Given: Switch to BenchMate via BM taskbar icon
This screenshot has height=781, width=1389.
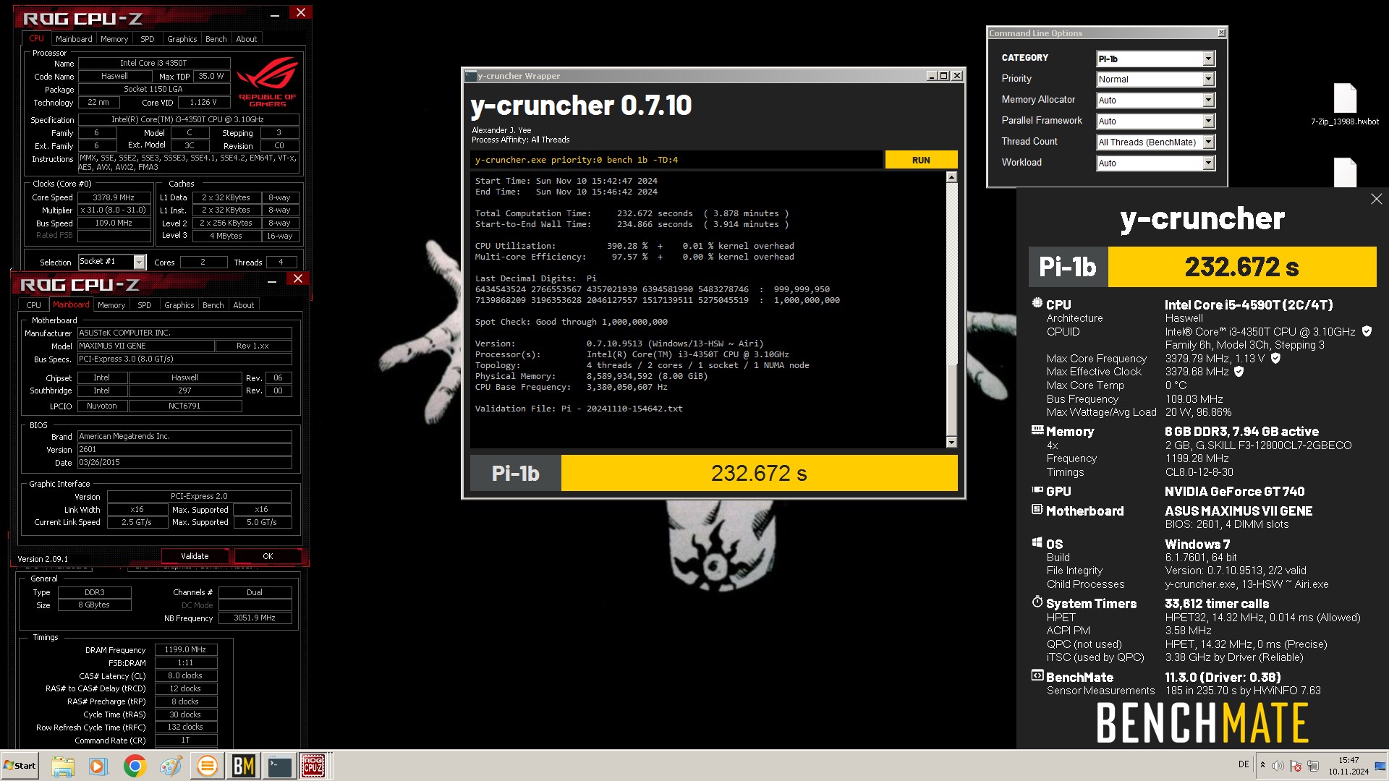Looking at the screenshot, I should click(x=243, y=766).
